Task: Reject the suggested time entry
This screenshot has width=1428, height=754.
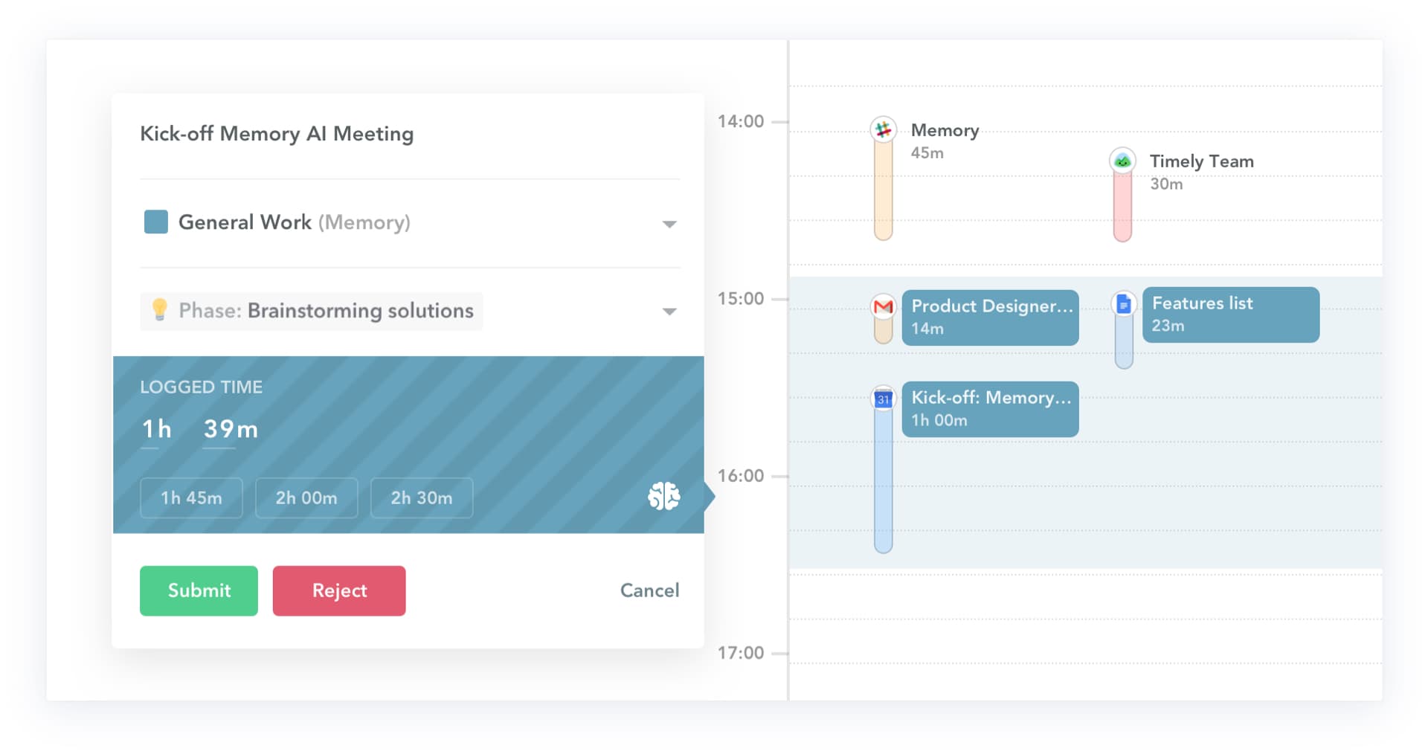Action: pos(339,590)
